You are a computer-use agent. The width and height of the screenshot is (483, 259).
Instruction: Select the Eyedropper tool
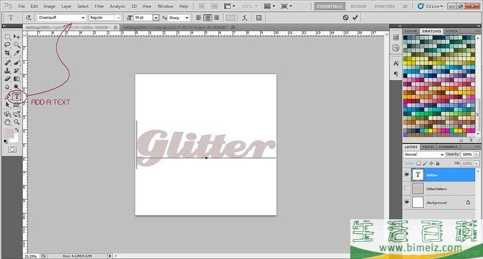17,53
